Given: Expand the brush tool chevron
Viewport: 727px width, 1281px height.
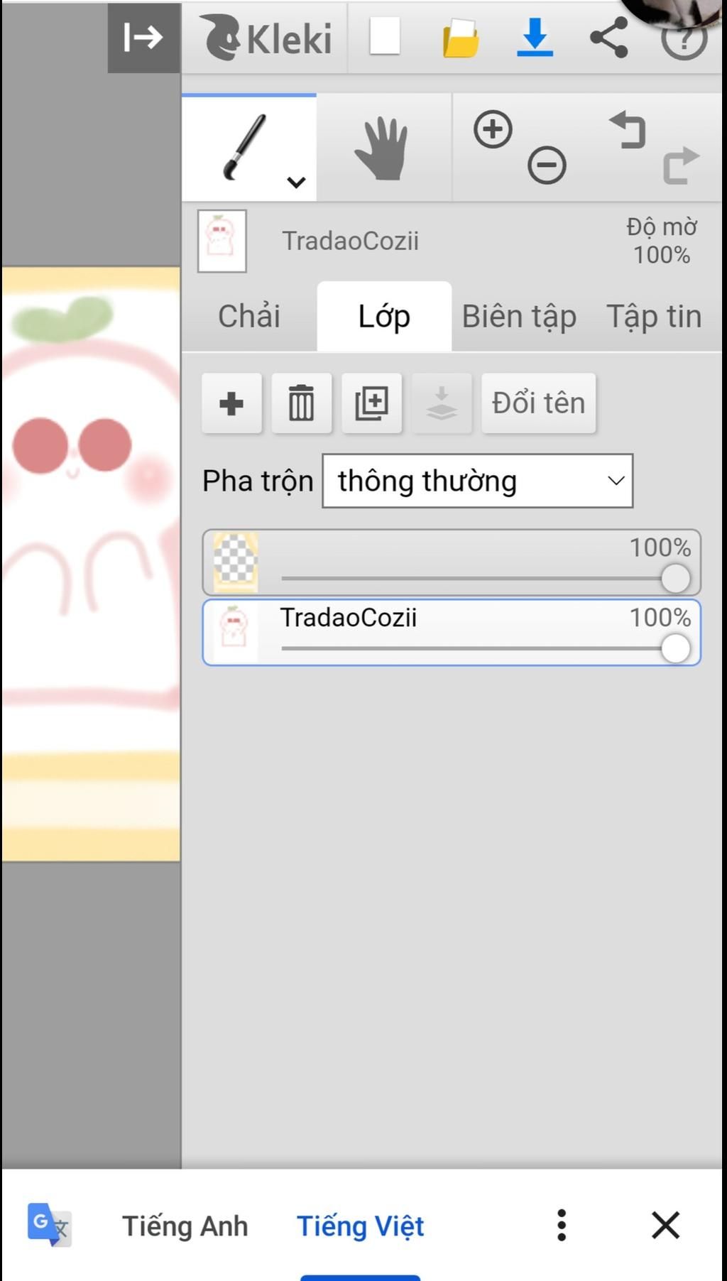Looking at the screenshot, I should [x=296, y=182].
